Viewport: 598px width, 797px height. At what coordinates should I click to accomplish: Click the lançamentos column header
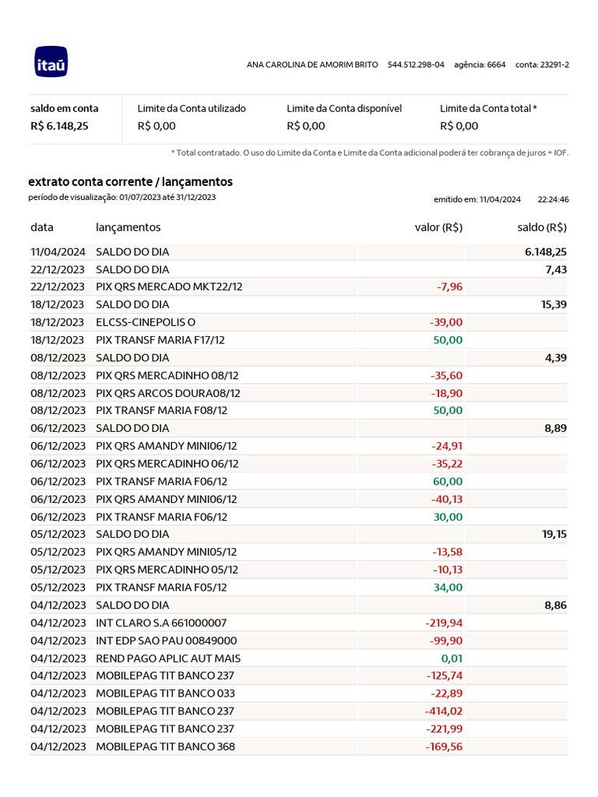(x=128, y=227)
